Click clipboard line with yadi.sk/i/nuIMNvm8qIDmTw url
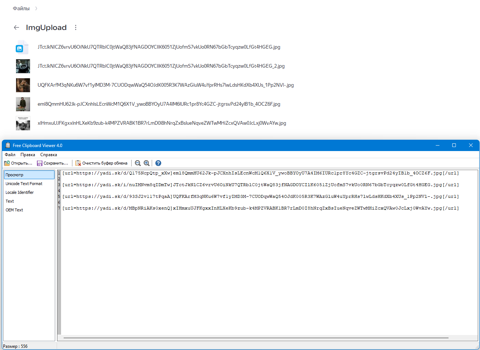480x350 pixels. (261, 185)
